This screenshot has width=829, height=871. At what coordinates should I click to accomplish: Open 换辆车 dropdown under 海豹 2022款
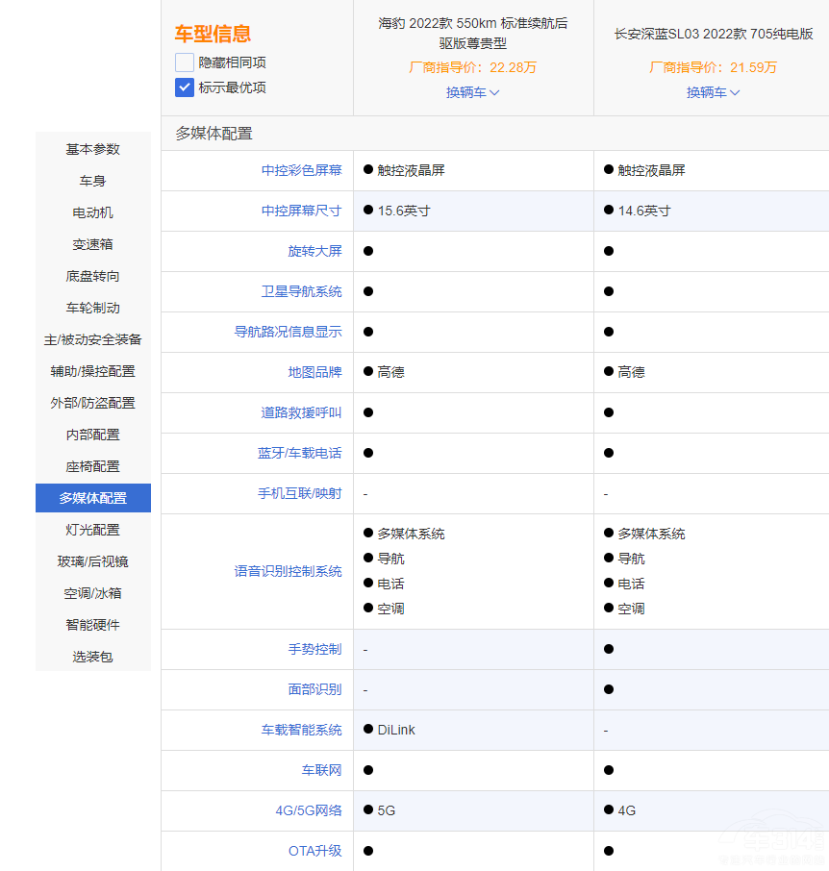pyautogui.click(x=472, y=92)
